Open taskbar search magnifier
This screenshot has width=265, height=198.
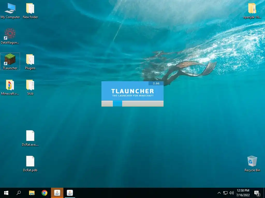tap(19, 193)
